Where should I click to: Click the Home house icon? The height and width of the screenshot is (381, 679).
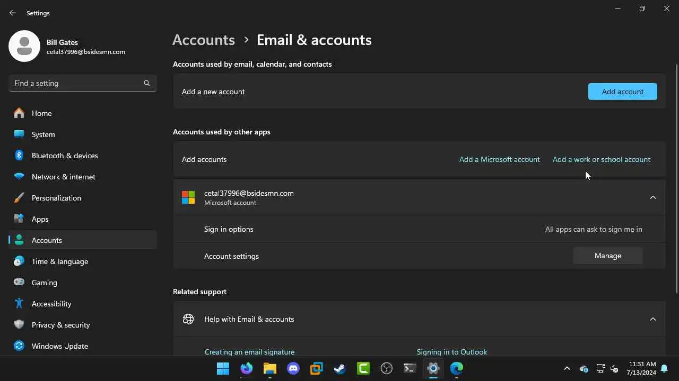click(x=19, y=113)
